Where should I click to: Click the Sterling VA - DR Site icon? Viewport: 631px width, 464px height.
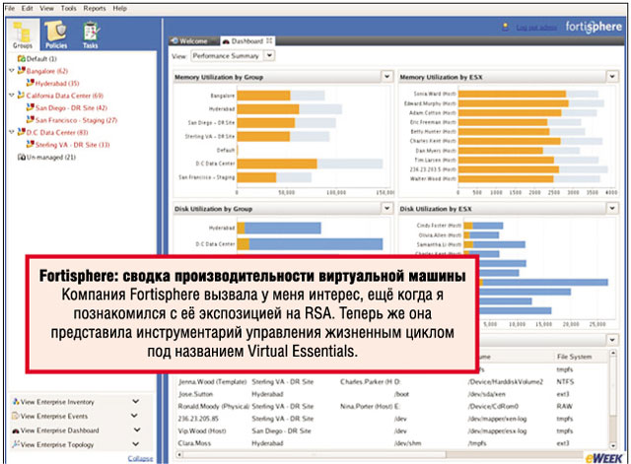pos(31,145)
